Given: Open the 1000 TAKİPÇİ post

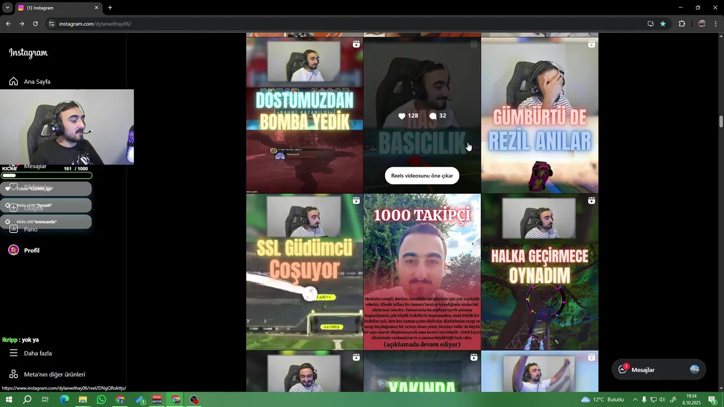Looking at the screenshot, I should click(x=422, y=272).
